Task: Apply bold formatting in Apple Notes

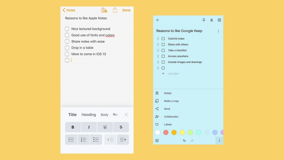Action: click(73, 127)
